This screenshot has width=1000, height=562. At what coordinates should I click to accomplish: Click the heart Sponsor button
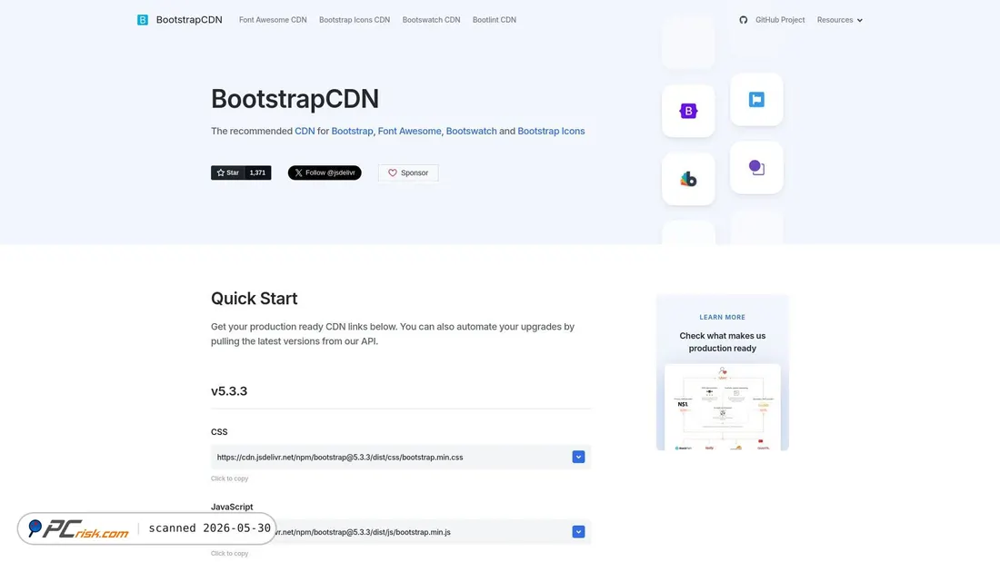pos(408,173)
